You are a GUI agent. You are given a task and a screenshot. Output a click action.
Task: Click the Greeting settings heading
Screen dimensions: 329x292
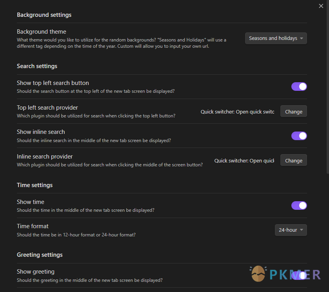[40, 255]
